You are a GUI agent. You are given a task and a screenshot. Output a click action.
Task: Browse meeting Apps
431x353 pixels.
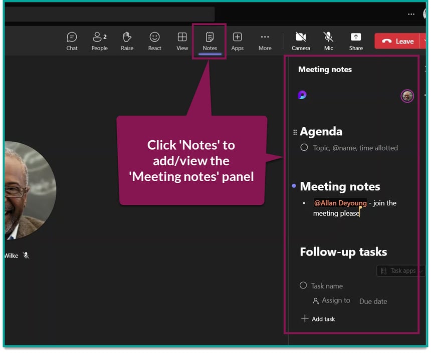coord(237,41)
